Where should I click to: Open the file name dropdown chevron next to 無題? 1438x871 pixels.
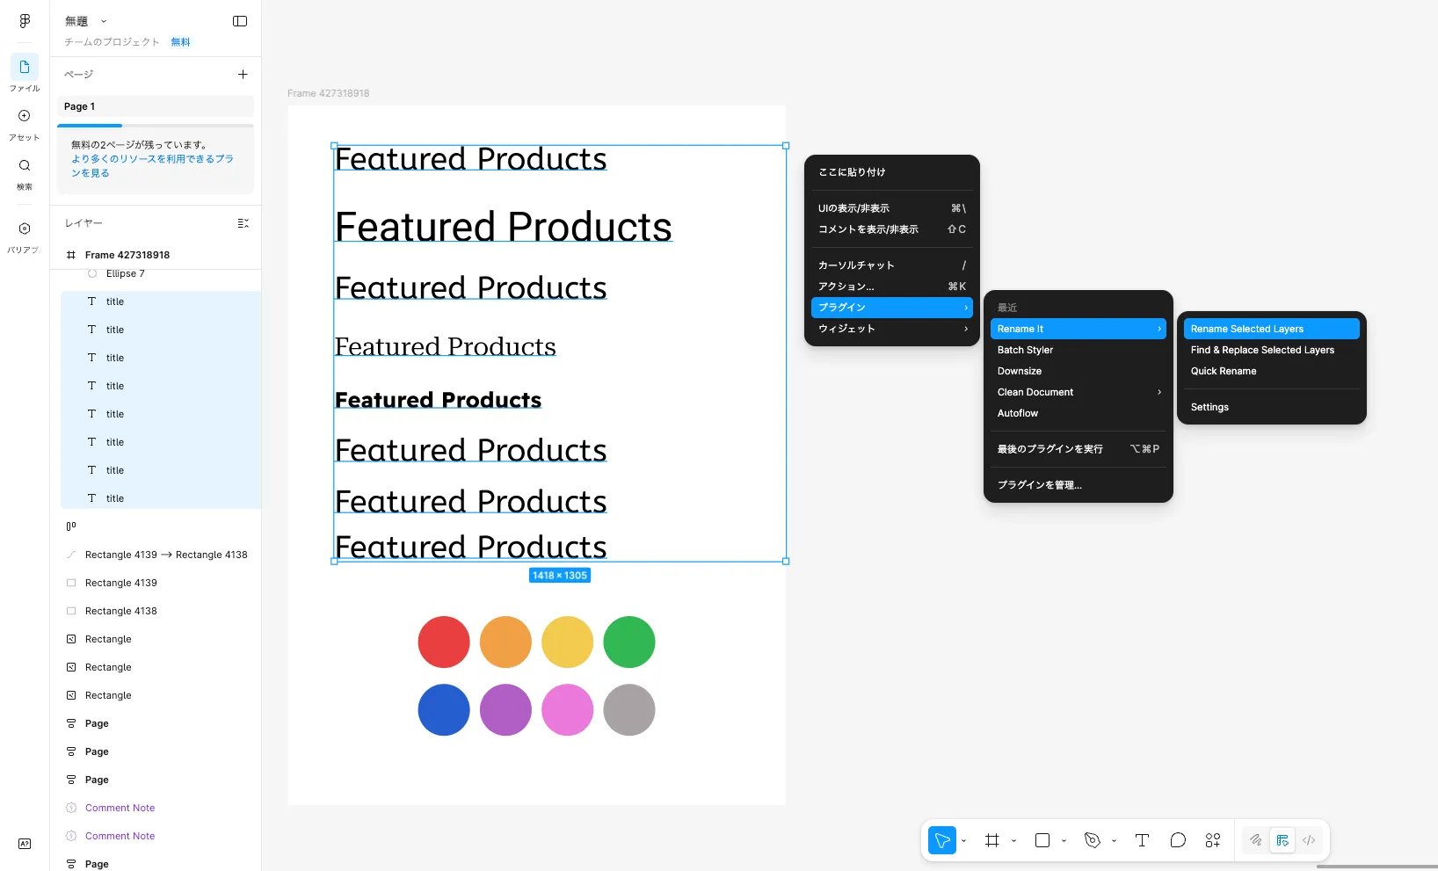104,21
